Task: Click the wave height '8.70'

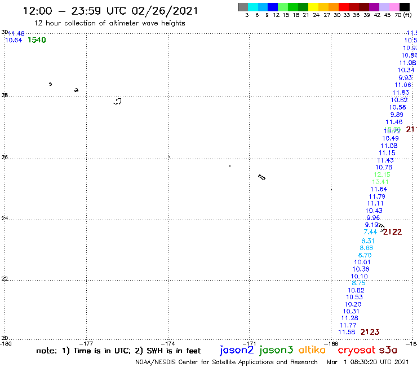Action: pyautogui.click(x=365, y=255)
